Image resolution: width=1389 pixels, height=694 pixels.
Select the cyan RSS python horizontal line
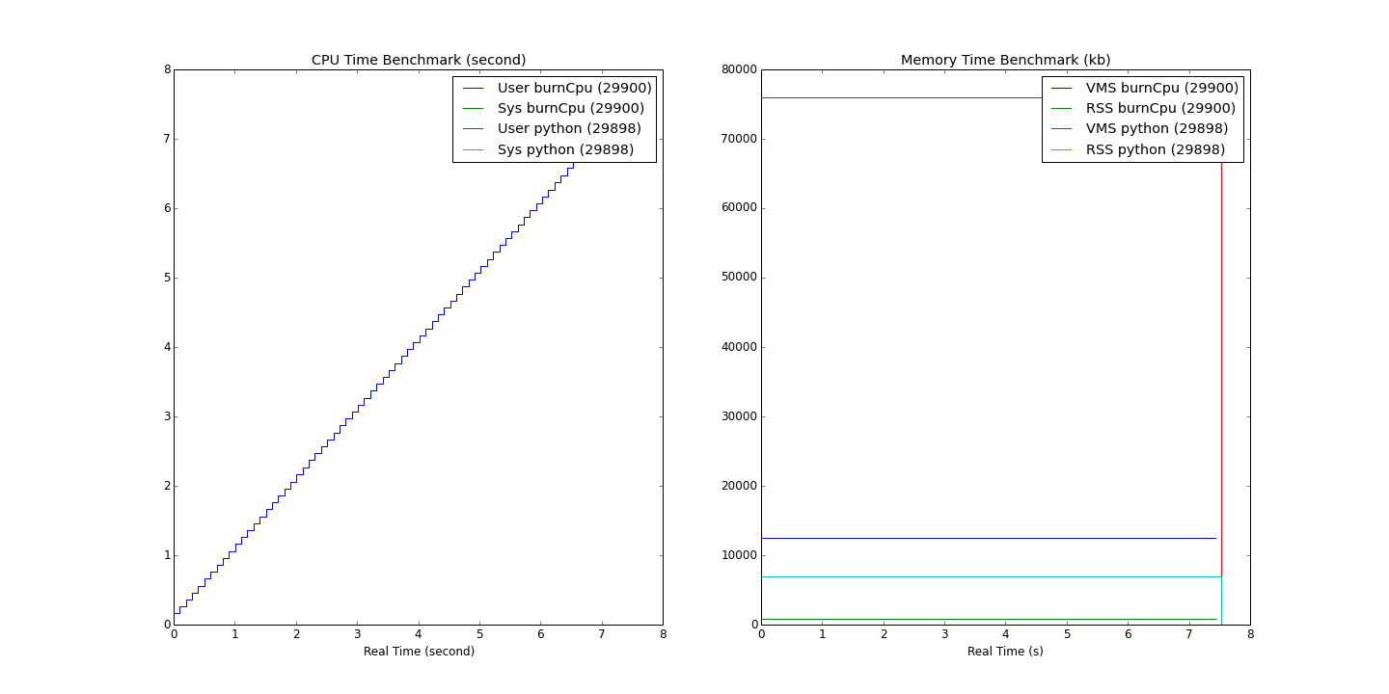(965, 576)
